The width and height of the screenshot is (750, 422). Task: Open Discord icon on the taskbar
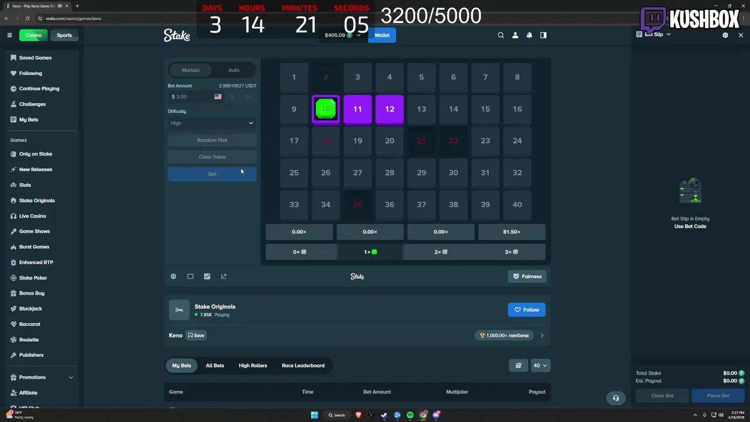coord(436,415)
